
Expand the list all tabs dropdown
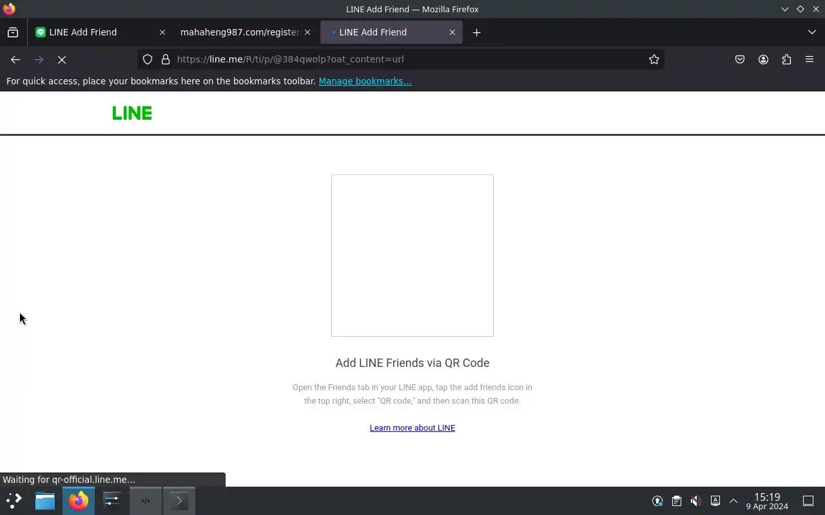pos(811,32)
